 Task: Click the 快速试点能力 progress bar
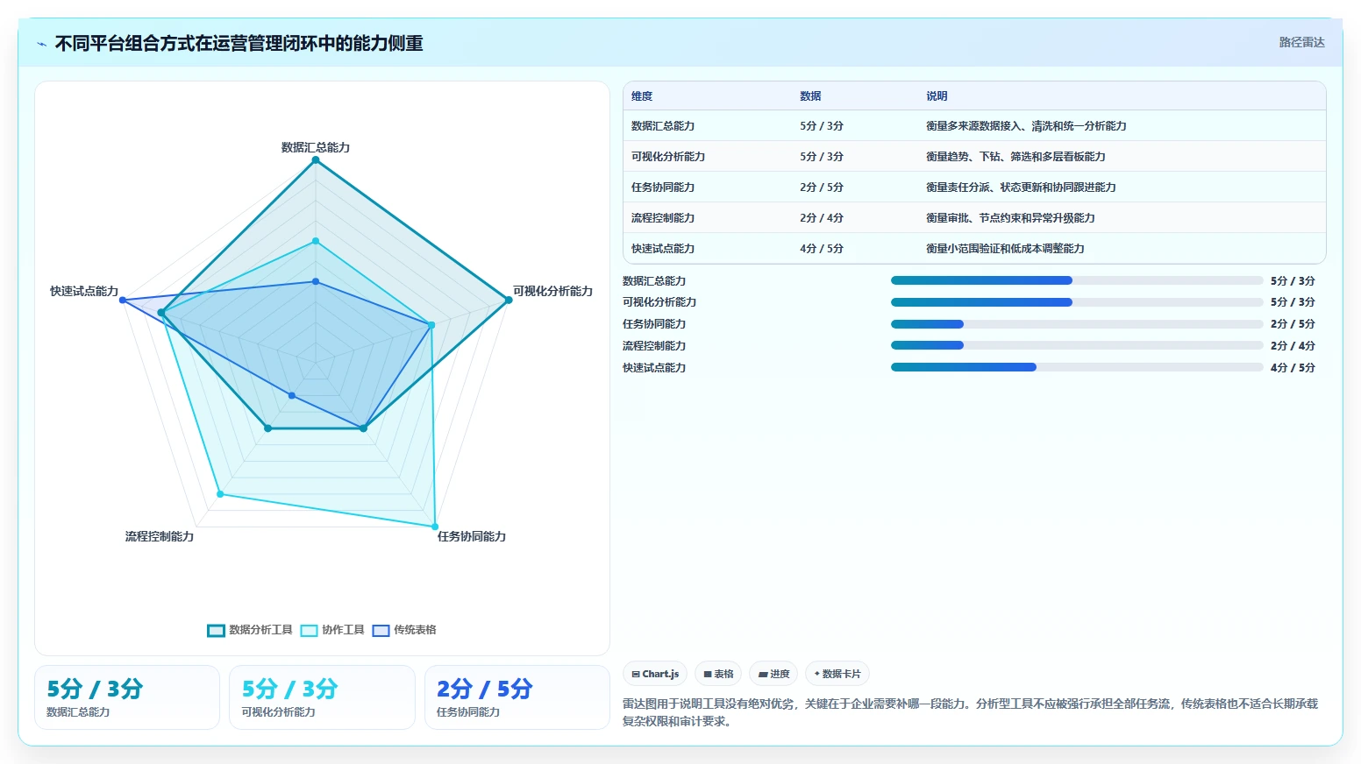click(1077, 367)
